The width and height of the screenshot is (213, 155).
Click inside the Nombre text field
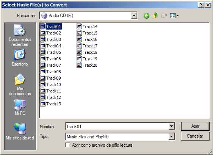click(x=117, y=126)
